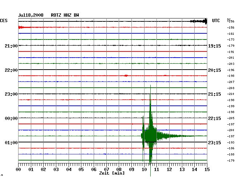236x179 pixels.
Task: Click minute tick label "03"
Action: click(x=56, y=170)
